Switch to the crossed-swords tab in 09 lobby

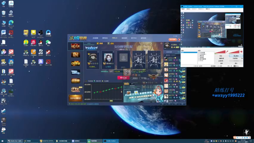tap(111, 44)
